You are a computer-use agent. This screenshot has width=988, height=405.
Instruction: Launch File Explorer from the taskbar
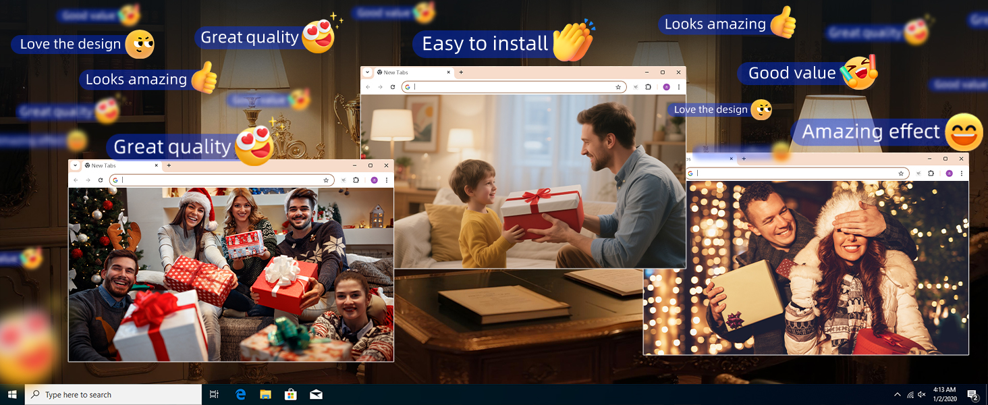(266, 395)
